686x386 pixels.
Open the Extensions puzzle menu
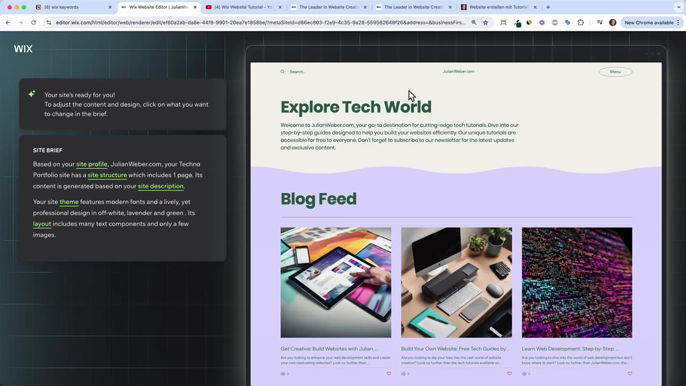581,23
